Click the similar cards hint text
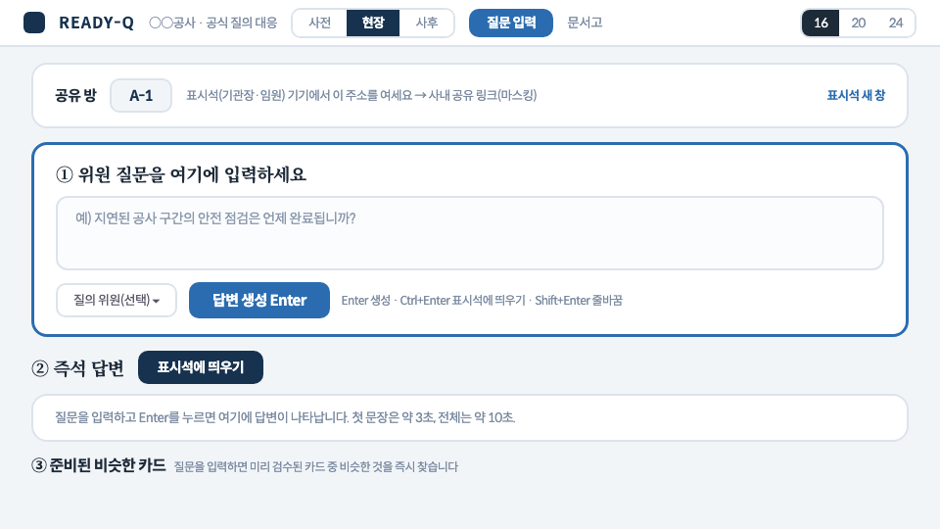Image resolution: width=940 pixels, height=529 pixels. point(316,466)
